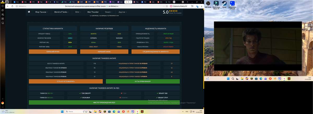Expand the World of Tanks menu
Screen dimensions: 313x114
(x=62, y=12)
